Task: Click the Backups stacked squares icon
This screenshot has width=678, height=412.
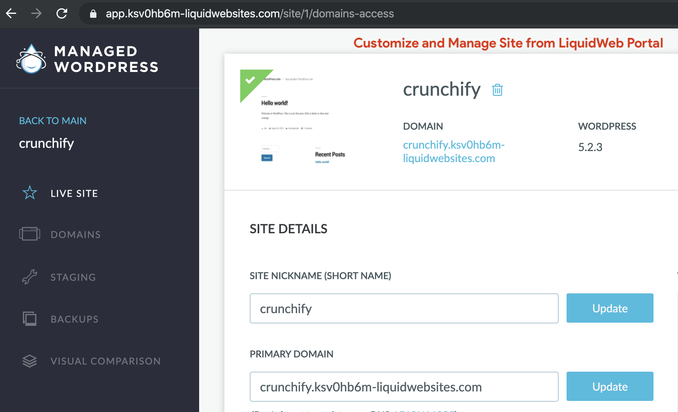Action: point(30,319)
